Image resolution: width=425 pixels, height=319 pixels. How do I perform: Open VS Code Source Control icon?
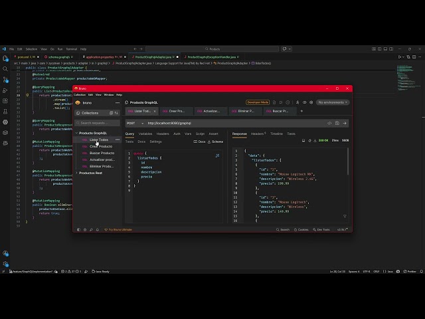tap(5, 80)
